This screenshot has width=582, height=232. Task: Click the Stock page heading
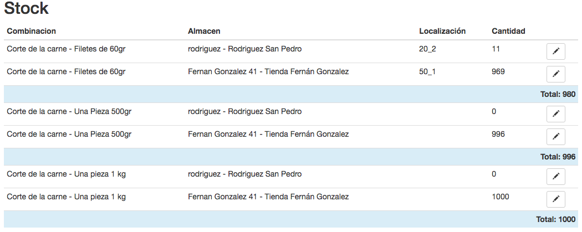(x=26, y=9)
